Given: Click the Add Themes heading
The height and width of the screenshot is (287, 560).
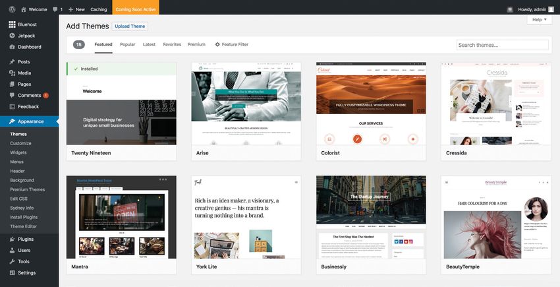Looking at the screenshot, I should [x=88, y=26].
